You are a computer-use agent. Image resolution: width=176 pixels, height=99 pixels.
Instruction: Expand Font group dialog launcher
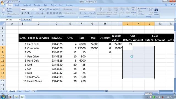(x=44, y=16)
